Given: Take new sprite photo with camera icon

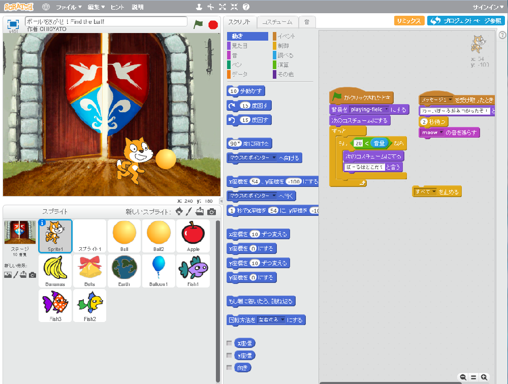Looking at the screenshot, I should pyautogui.click(x=211, y=212).
